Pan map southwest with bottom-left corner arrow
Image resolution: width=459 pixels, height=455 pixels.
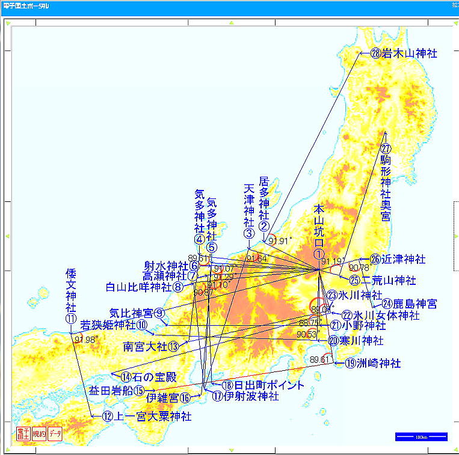click(7, 450)
